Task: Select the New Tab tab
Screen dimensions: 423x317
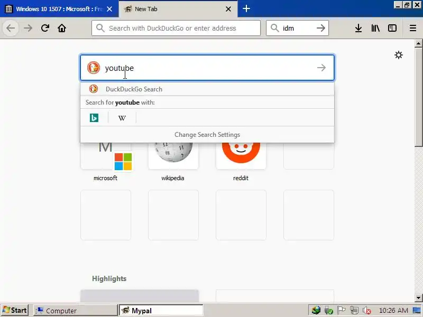Action: click(x=178, y=9)
